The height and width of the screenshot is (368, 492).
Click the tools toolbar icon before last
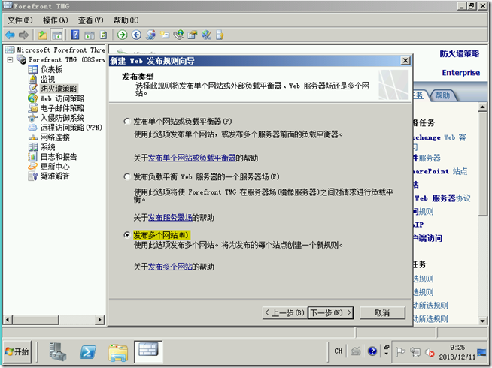(x=206, y=35)
